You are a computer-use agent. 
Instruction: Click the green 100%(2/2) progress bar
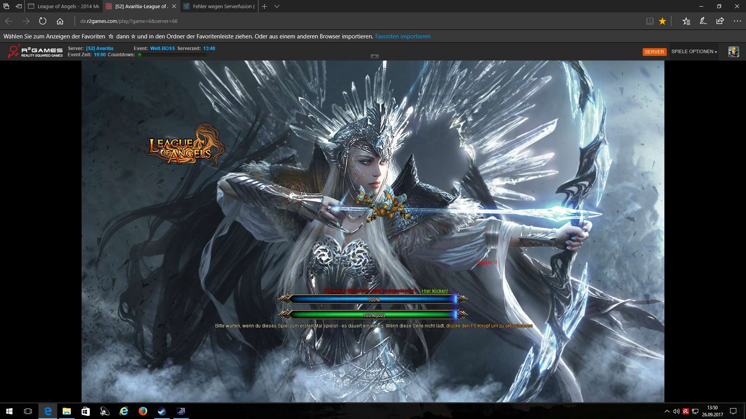[373, 315]
